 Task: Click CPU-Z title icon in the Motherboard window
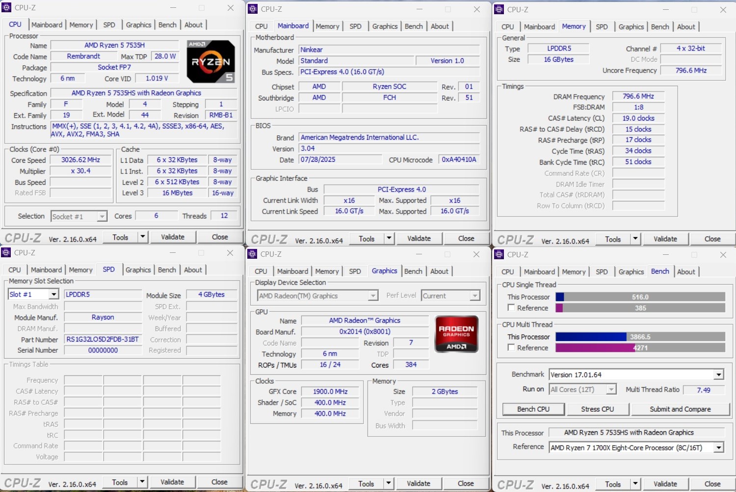point(253,9)
